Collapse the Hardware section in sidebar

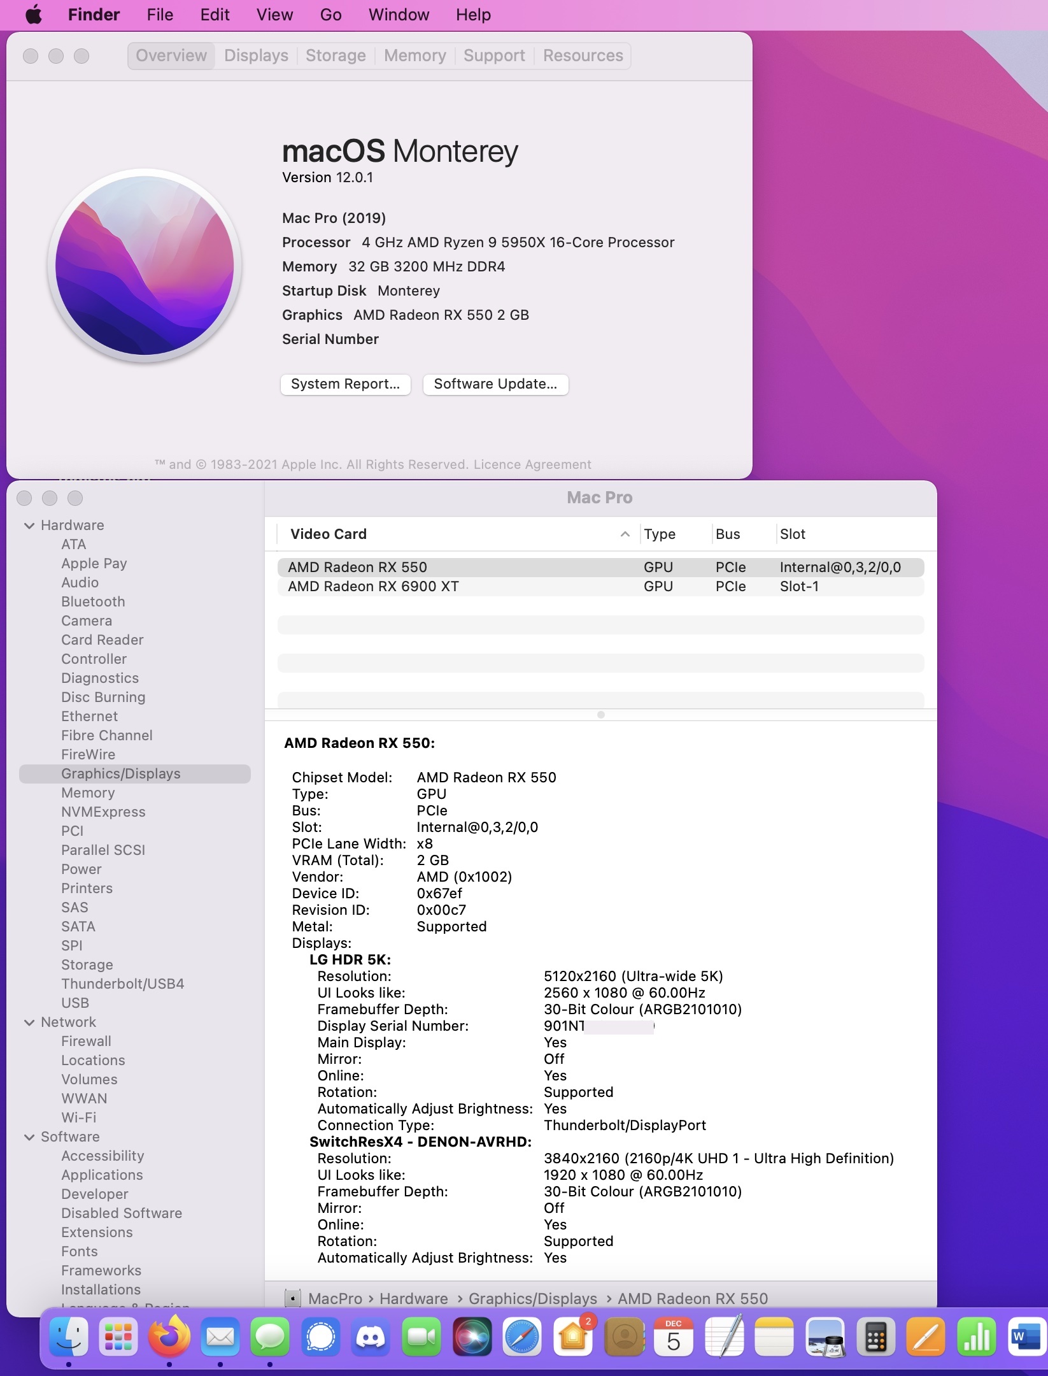[29, 526]
